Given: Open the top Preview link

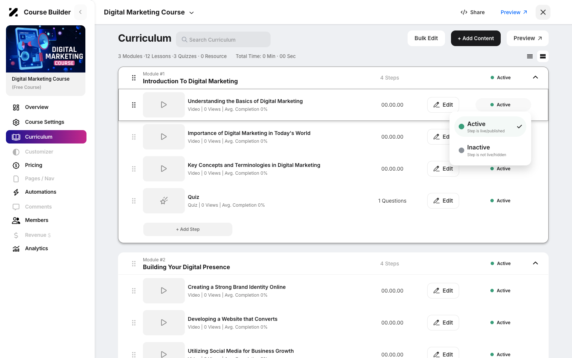Looking at the screenshot, I should [x=514, y=12].
